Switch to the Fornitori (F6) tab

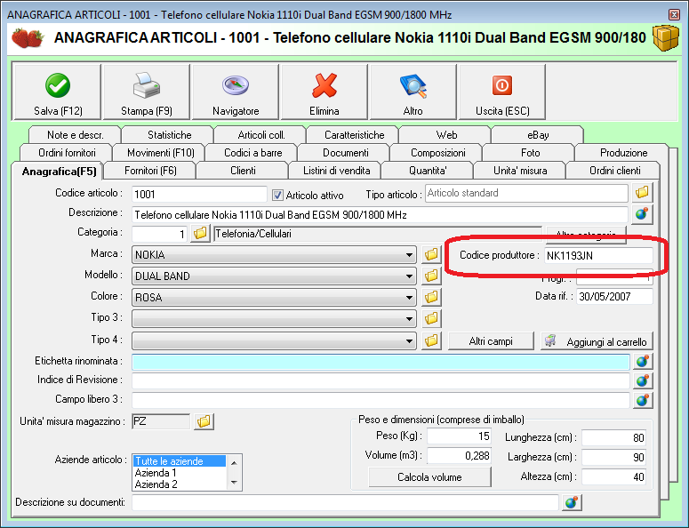click(x=150, y=171)
